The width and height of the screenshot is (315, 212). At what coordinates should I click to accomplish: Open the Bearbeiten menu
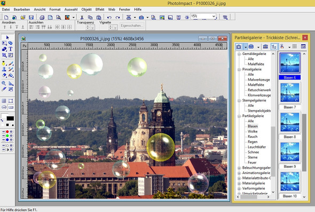[22, 10]
